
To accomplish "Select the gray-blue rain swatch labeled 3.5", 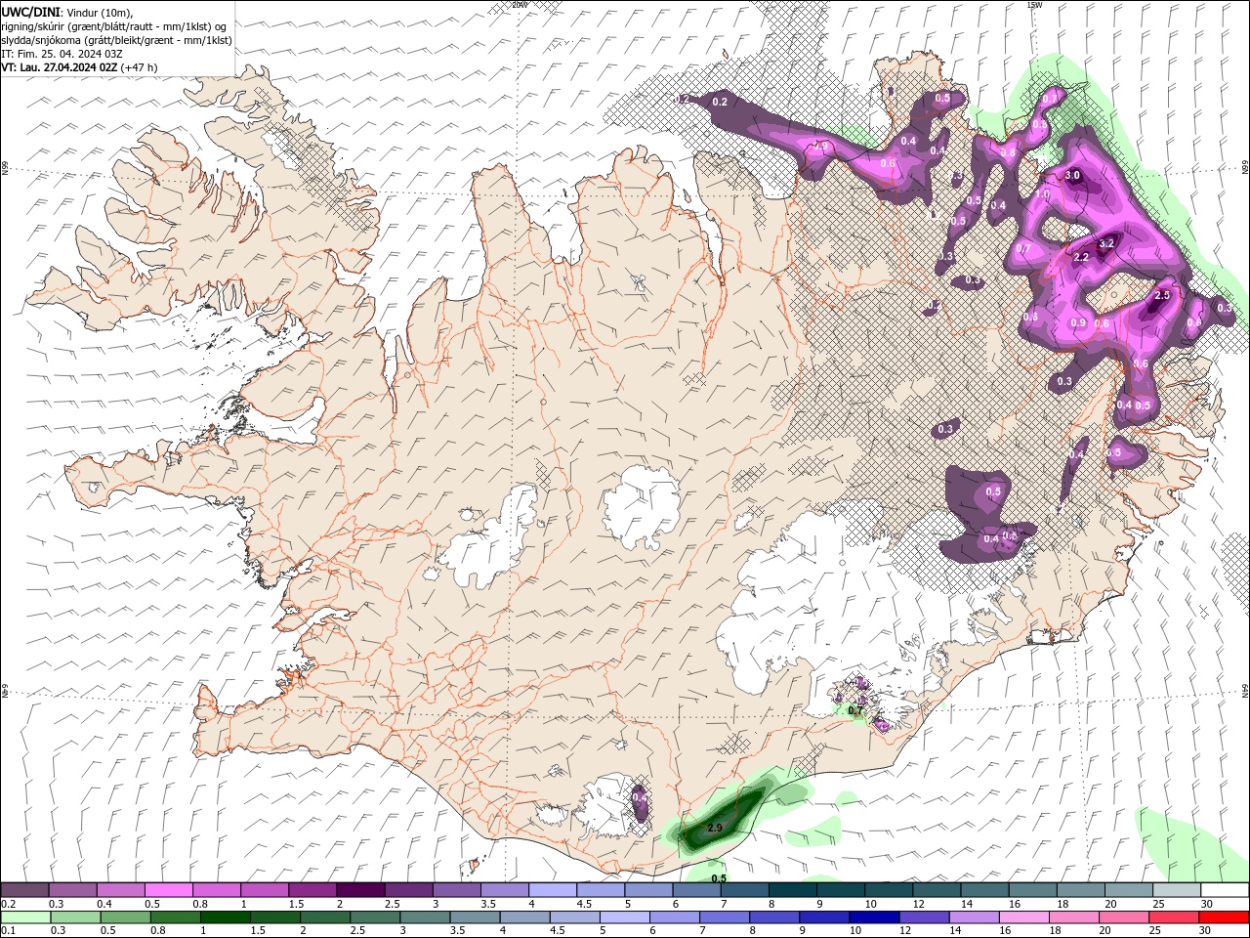I will tap(475, 917).
